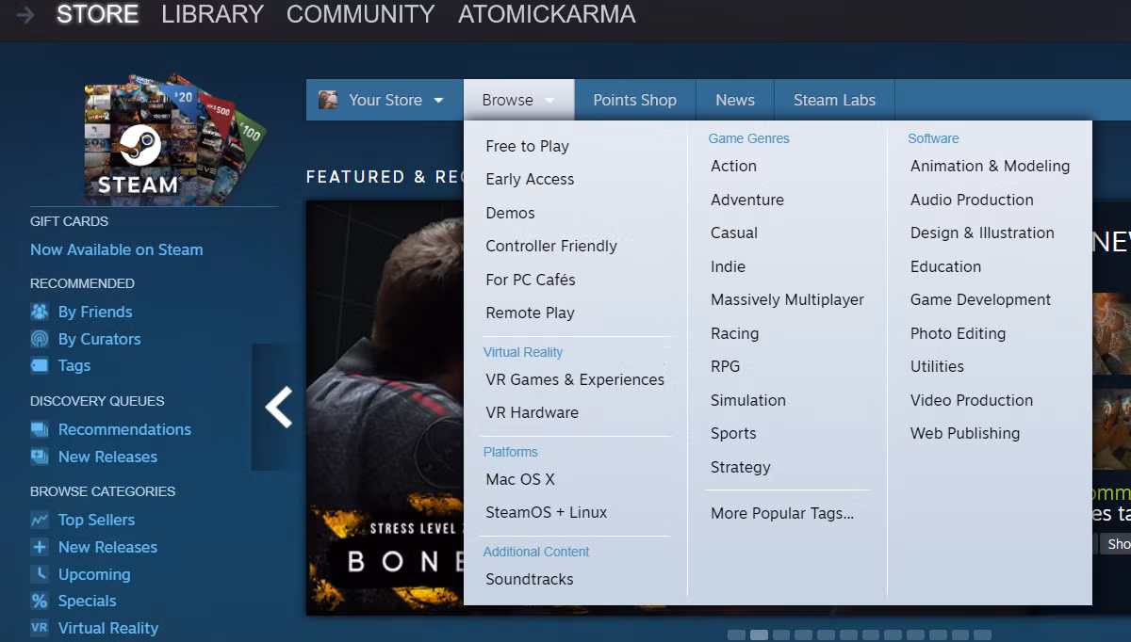This screenshot has height=642, width=1131.
Task: Click the Upcoming moon icon
Action: point(40,574)
